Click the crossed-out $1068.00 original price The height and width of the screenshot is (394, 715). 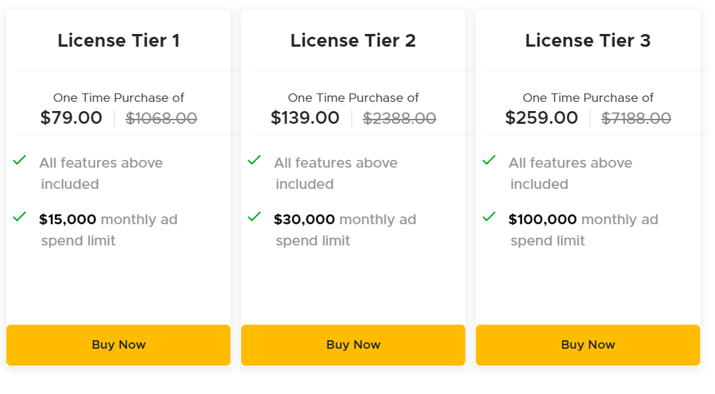[161, 119]
